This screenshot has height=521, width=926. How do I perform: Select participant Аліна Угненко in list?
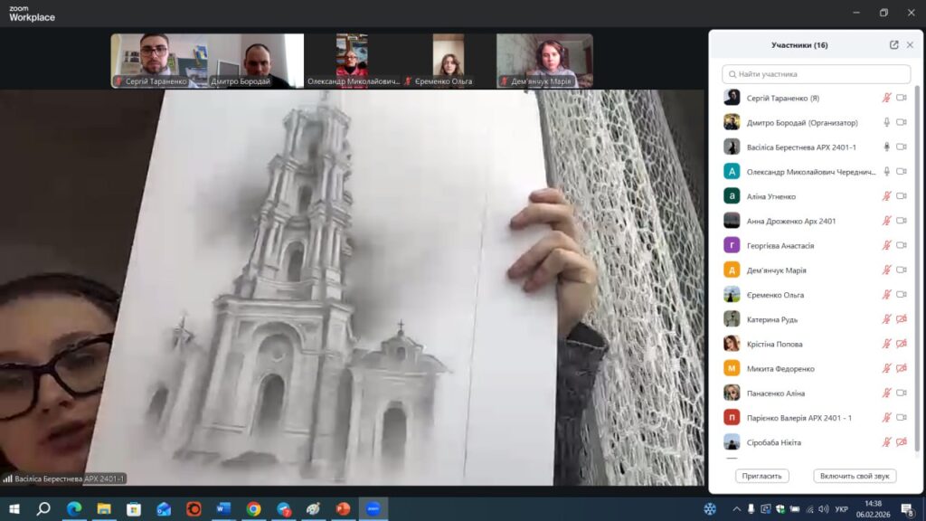771,196
